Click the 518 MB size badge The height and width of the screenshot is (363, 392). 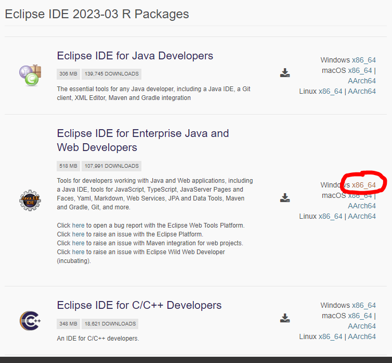click(x=68, y=166)
